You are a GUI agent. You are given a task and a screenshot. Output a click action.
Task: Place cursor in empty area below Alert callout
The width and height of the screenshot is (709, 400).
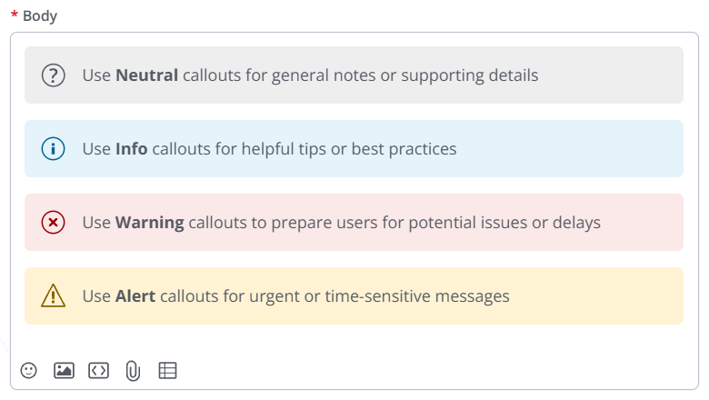coord(354,340)
